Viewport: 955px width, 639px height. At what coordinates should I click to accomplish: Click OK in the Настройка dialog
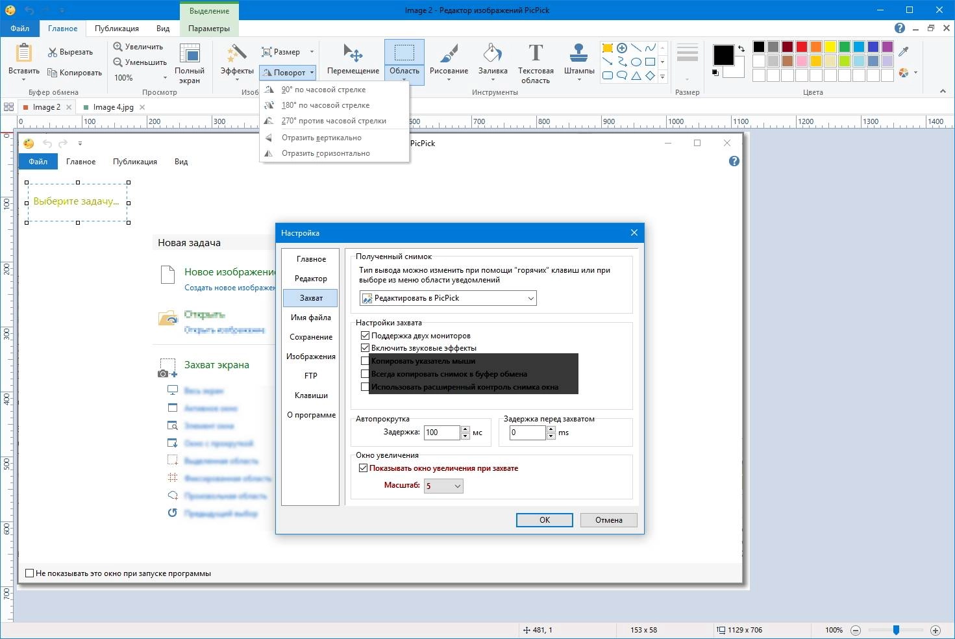[x=545, y=520]
